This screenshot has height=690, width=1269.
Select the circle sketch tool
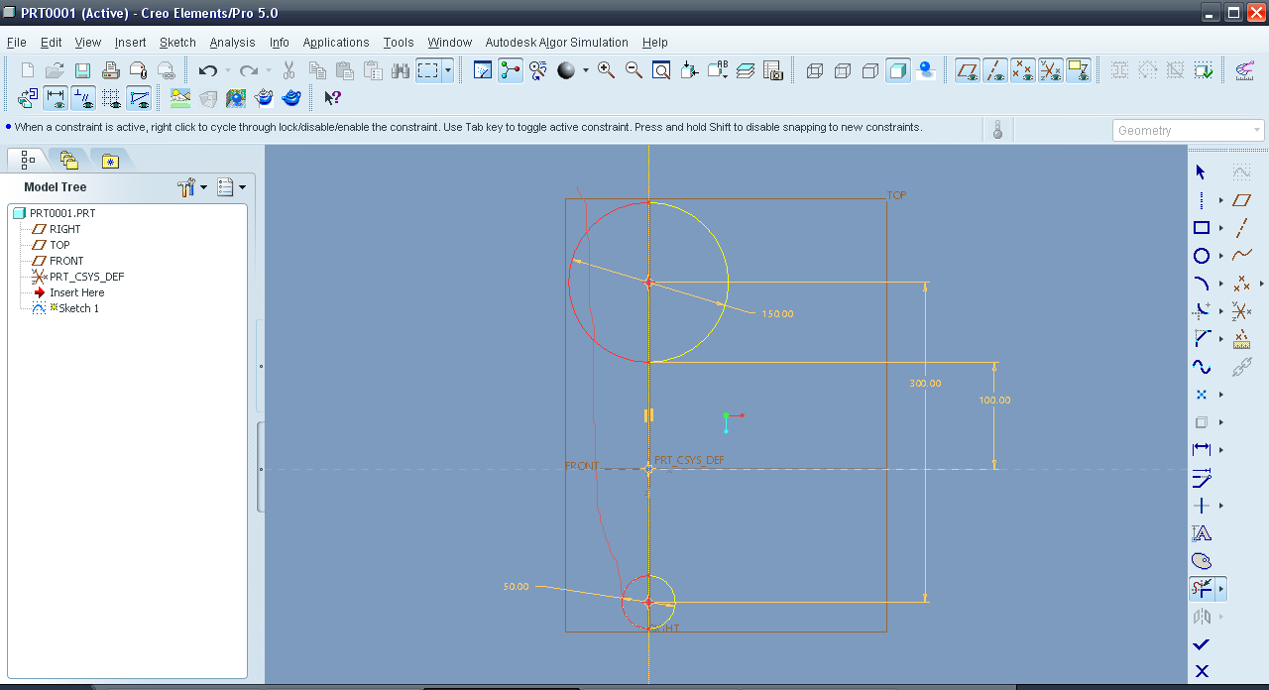(x=1202, y=256)
